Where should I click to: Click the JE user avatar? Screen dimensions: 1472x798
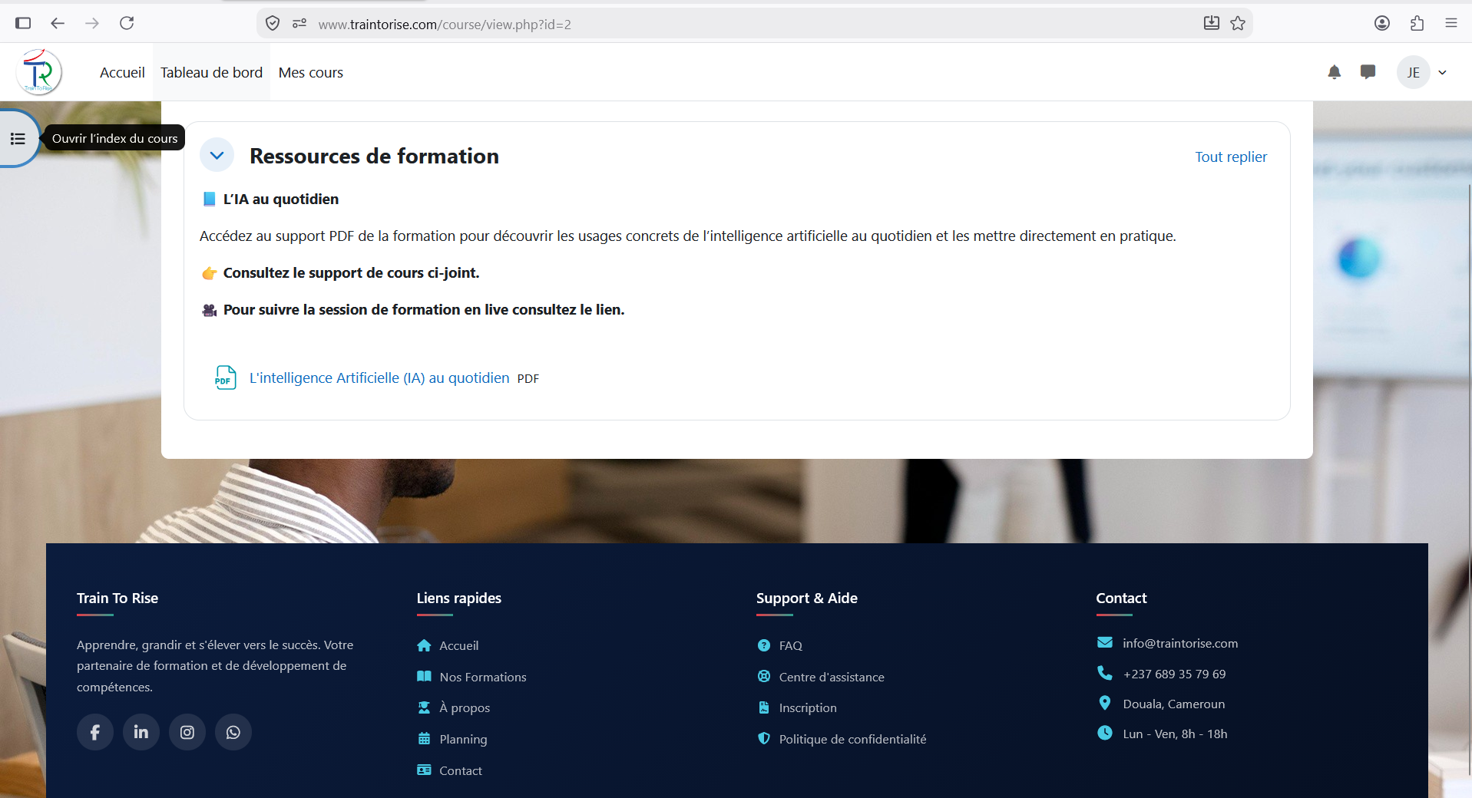click(x=1414, y=73)
